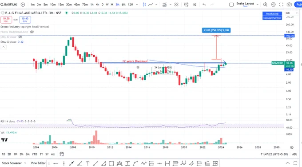The width and height of the screenshot is (302, 167).
Task: Expand the timeframe intervals dropdown arrow
Action: click(x=137, y=4)
